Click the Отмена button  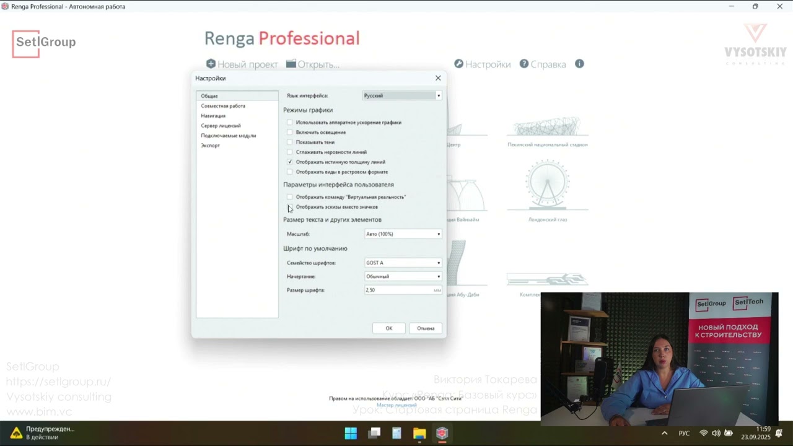coord(426,328)
